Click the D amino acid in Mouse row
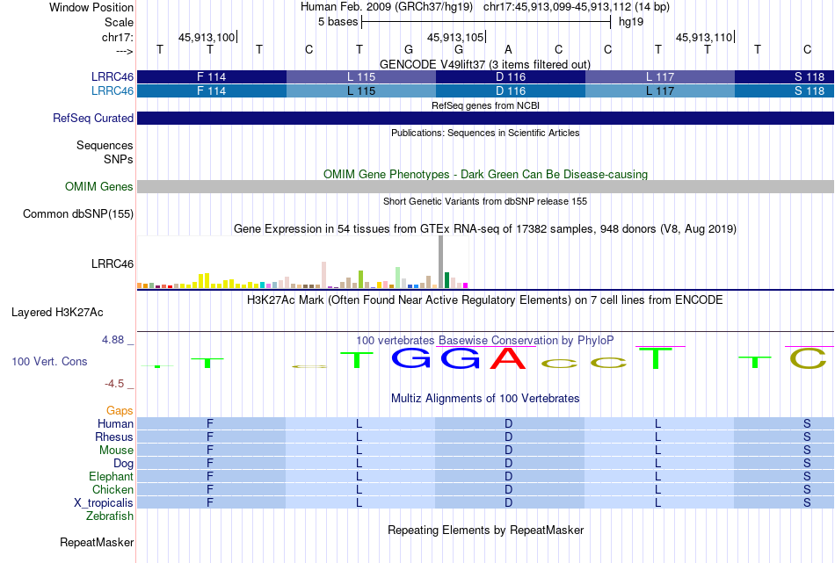 click(509, 451)
